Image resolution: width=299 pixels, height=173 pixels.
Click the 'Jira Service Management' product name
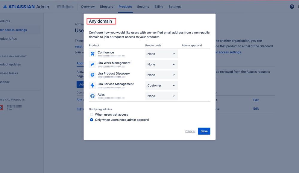coord(116,84)
